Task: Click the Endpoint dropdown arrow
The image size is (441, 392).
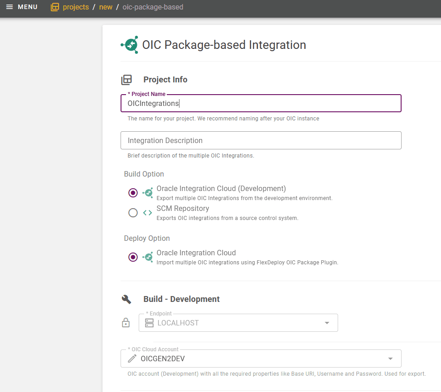Action: [x=327, y=323]
